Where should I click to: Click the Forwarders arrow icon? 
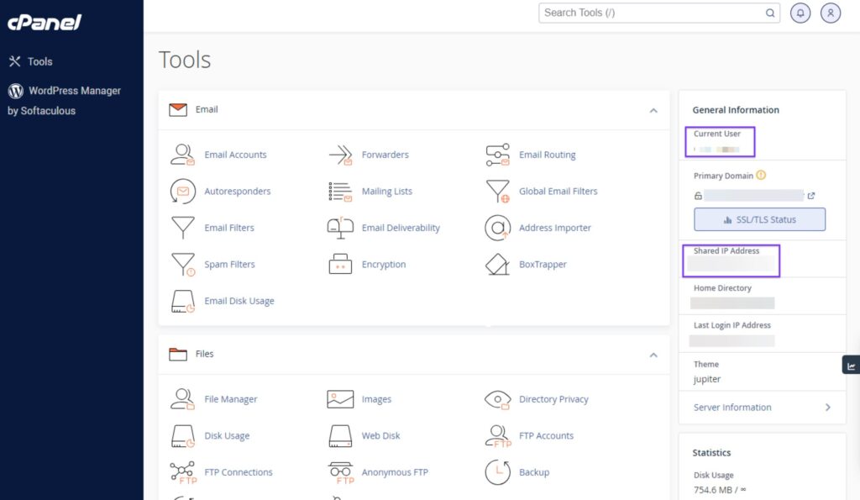point(340,155)
